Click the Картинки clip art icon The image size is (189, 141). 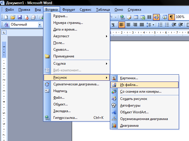pos(114,78)
